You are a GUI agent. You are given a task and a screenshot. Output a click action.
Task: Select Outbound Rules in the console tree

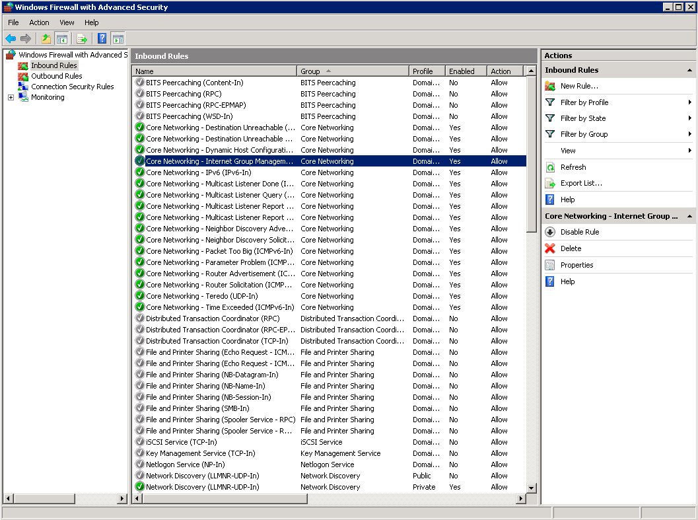tap(57, 76)
